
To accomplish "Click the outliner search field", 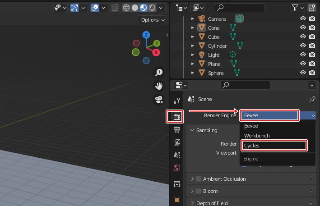I will pyautogui.click(x=240, y=8).
